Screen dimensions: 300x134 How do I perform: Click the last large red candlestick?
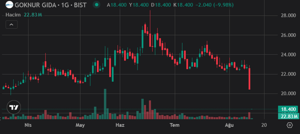point(249,79)
